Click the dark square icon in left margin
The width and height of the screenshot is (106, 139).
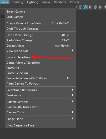pyautogui.click(x=3, y=16)
